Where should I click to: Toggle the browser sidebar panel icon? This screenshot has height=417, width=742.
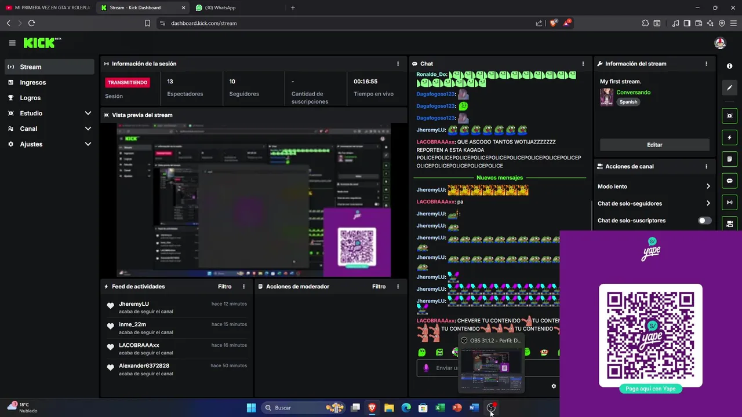click(x=687, y=23)
